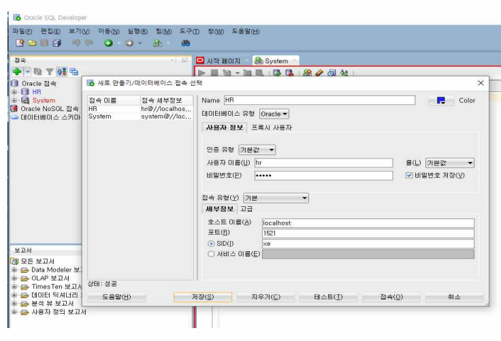This screenshot has height=341, width=501.
Task: Click the Rollback icon in worksheet toolbar
Action: 289,73
